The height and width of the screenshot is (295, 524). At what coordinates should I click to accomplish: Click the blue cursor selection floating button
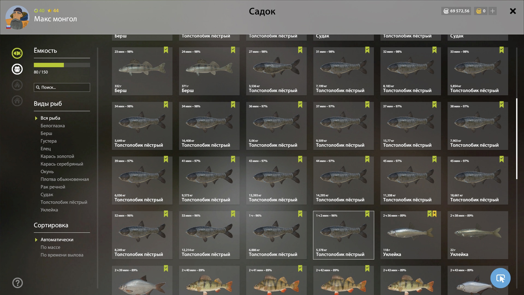pyautogui.click(x=500, y=278)
